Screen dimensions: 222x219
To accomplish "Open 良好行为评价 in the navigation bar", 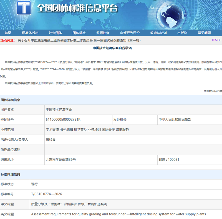I will [x=130, y=33].
